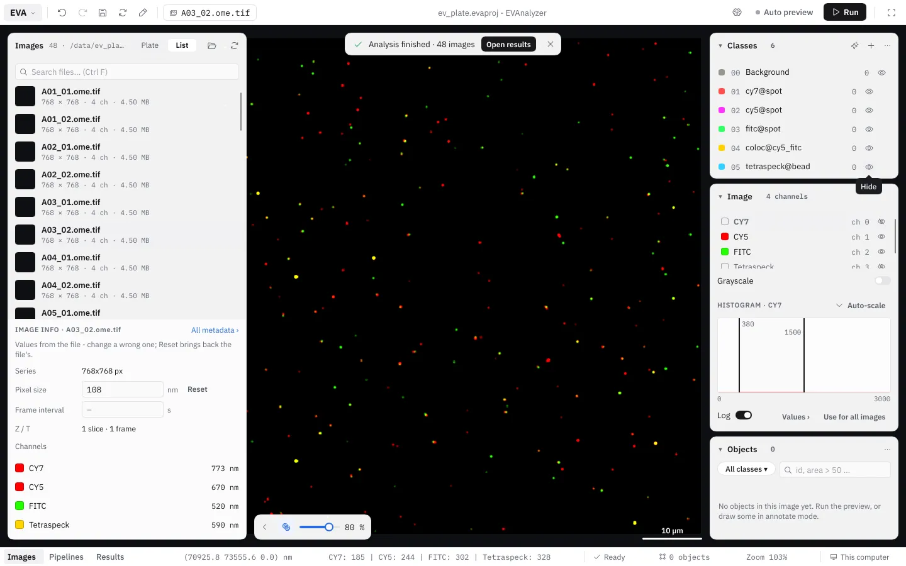
Task: Open the Pipelines tab
Action: tap(66, 557)
